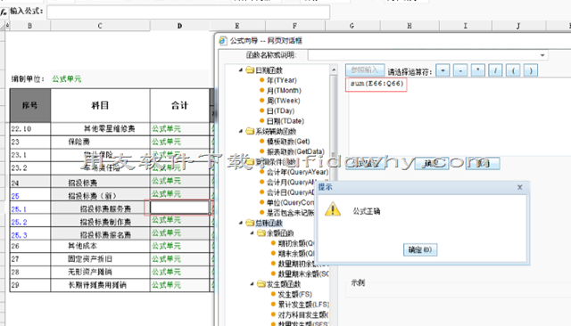Click 公式单元 in row 23 保险费

[x=167, y=142]
